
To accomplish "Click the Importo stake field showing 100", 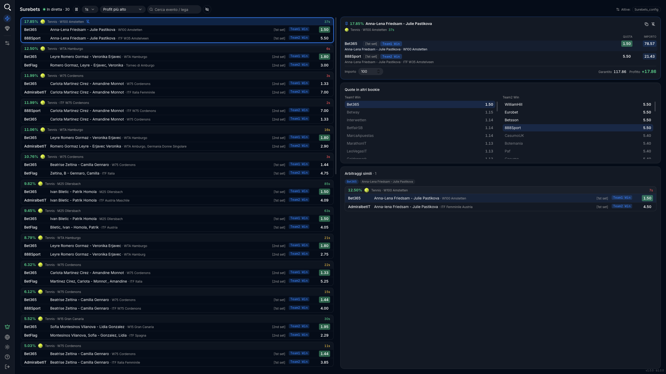I will click(370, 71).
